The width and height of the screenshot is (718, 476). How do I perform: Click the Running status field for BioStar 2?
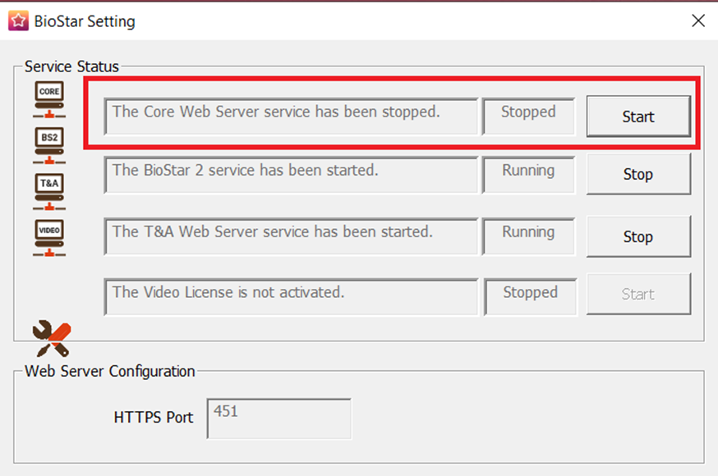[528, 175]
